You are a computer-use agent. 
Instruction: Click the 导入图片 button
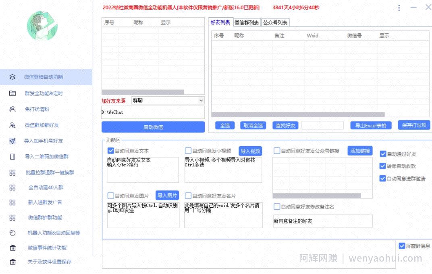click(167, 196)
